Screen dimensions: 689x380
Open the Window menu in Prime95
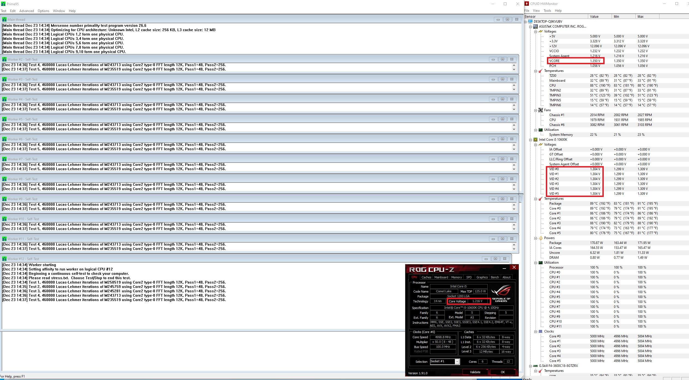point(59,11)
